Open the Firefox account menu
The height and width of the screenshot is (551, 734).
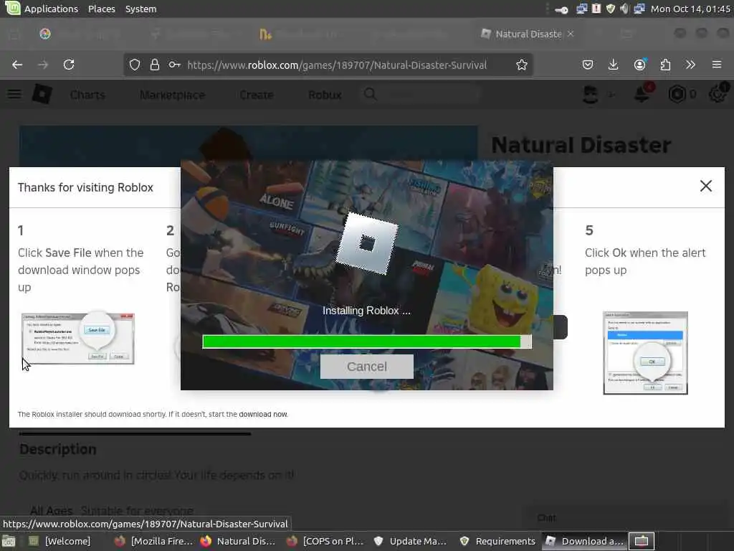[x=640, y=65]
